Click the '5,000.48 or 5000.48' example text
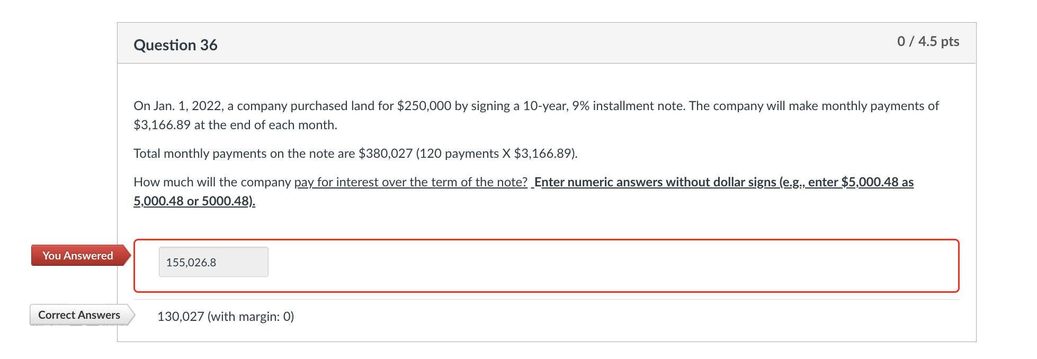 pos(194,201)
